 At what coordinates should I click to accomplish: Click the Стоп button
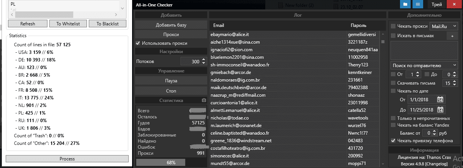(x=171, y=91)
